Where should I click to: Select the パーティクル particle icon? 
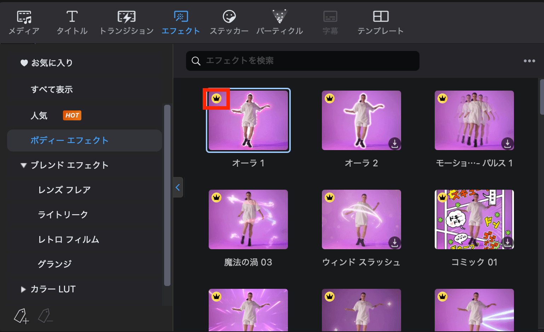[279, 17]
